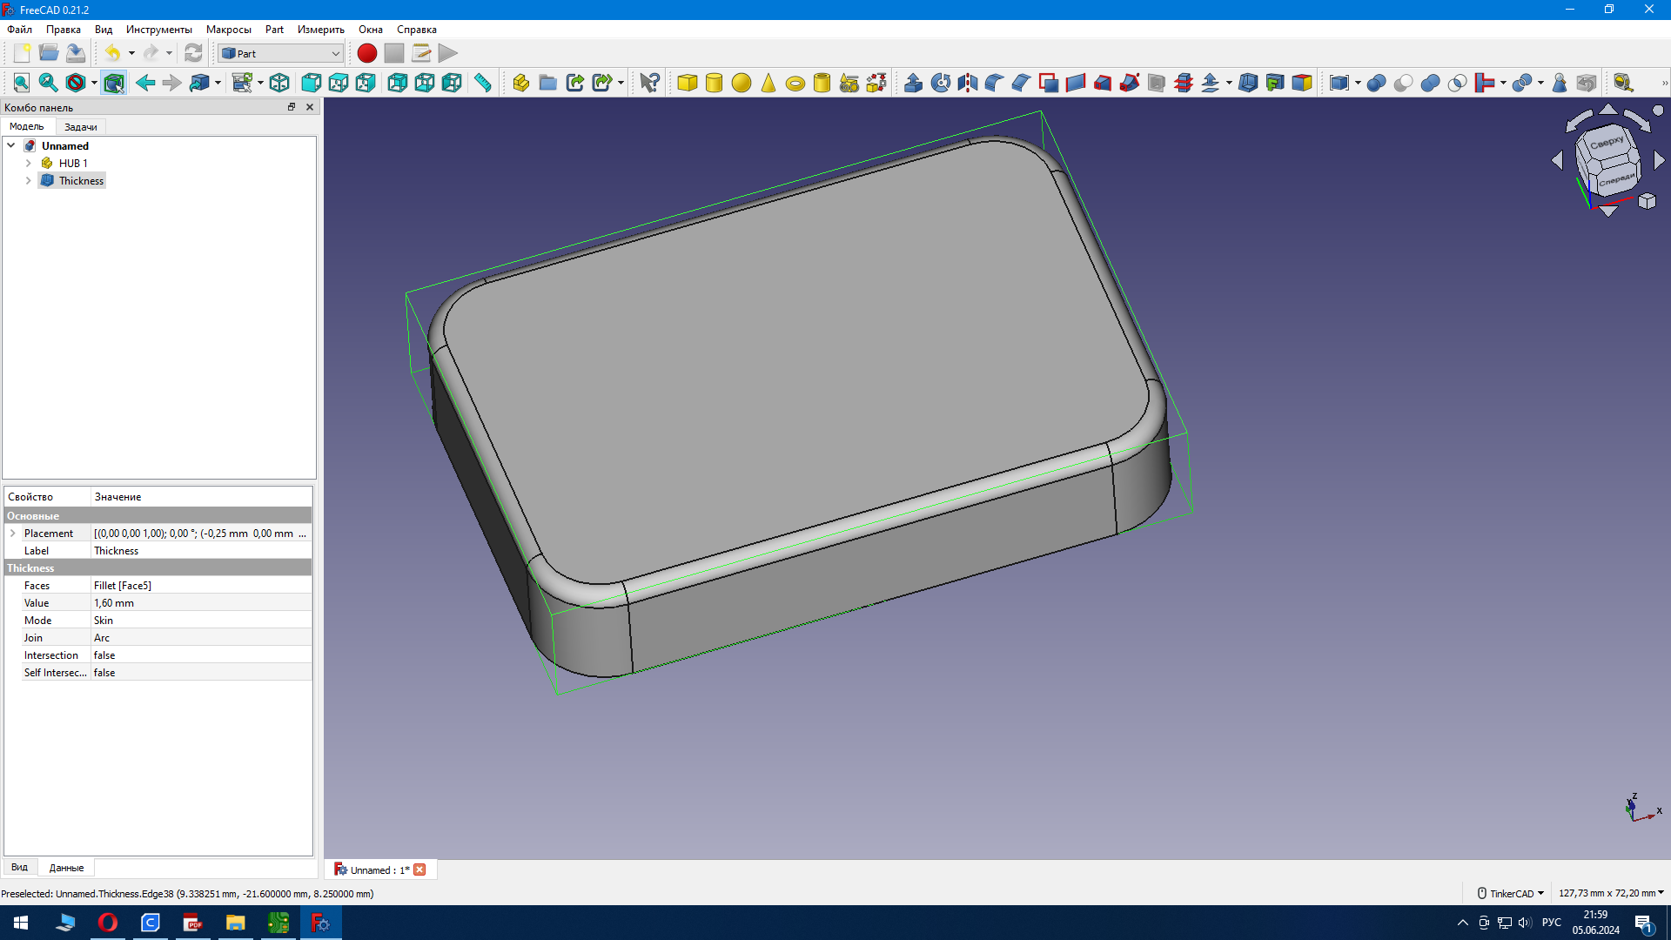Select the Mode property value Skin
This screenshot has height=940, width=1671.
(201, 620)
